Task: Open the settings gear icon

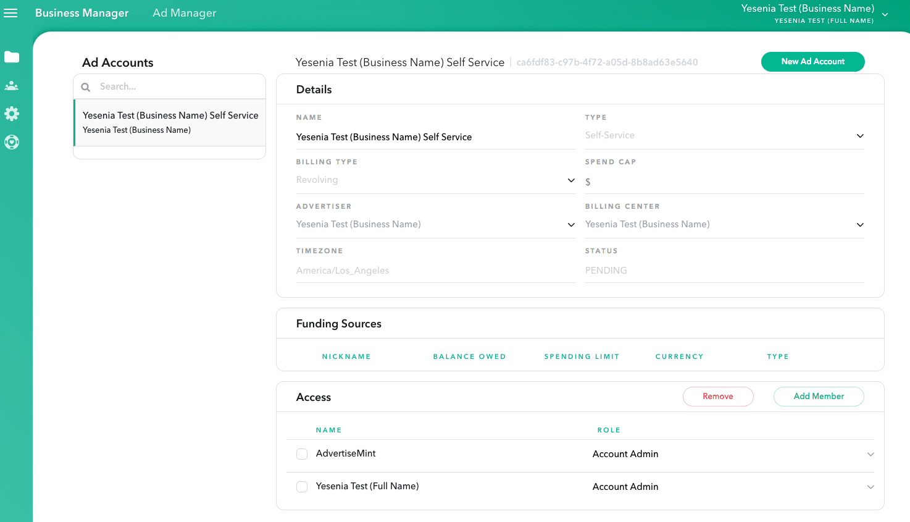Action: coord(12,114)
